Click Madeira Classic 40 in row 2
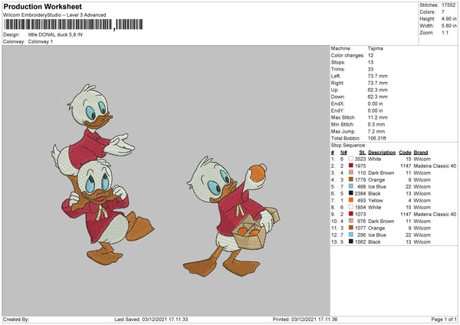The height and width of the screenshot is (325, 460). click(x=435, y=166)
